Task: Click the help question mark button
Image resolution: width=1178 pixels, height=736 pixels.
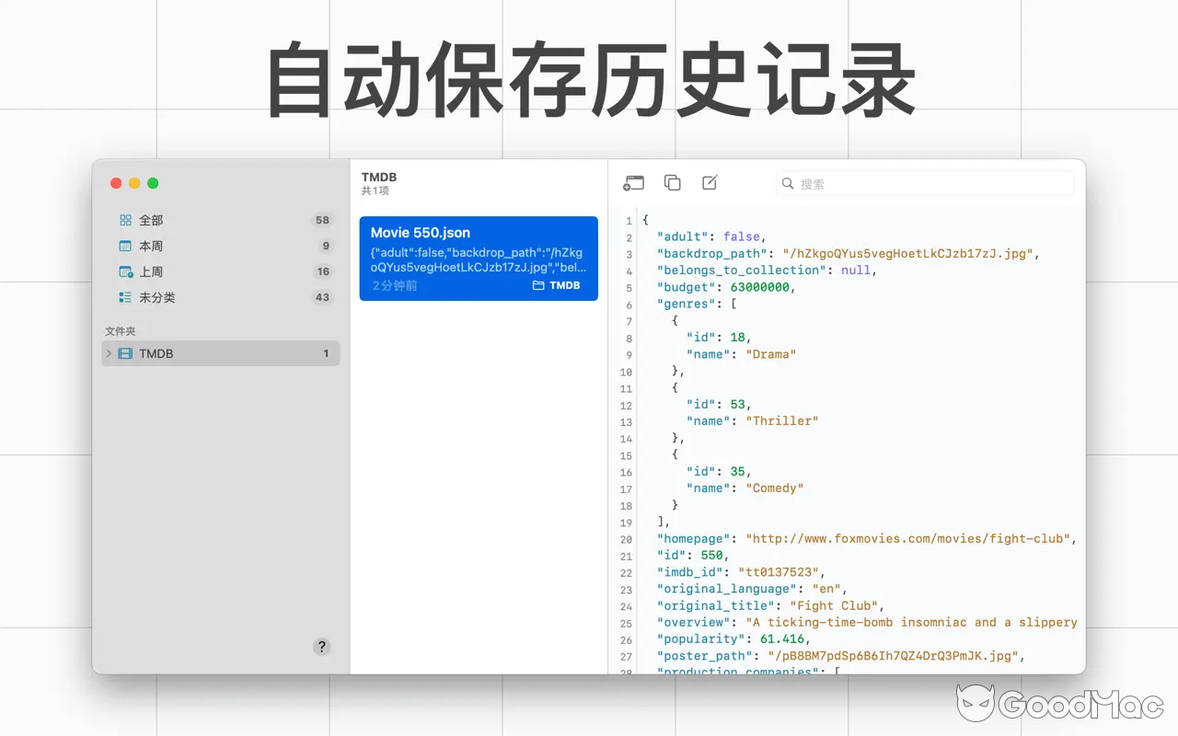Action: coord(321,646)
